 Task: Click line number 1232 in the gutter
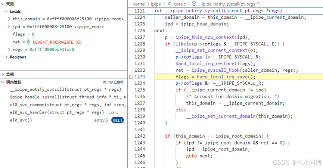pos(140,70)
